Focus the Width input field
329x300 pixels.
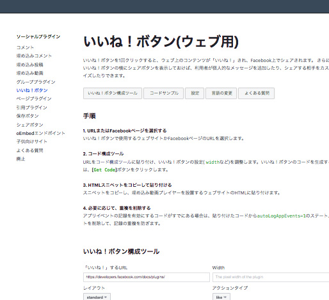[x=271, y=277]
